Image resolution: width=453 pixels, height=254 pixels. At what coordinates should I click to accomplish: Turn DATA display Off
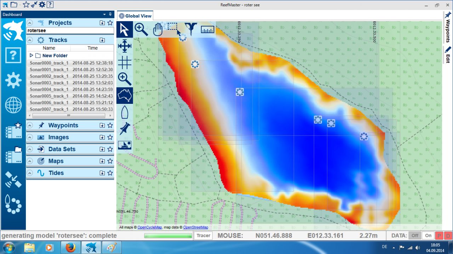click(415, 236)
